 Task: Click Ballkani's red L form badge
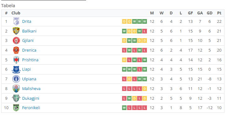click(x=144, y=31)
